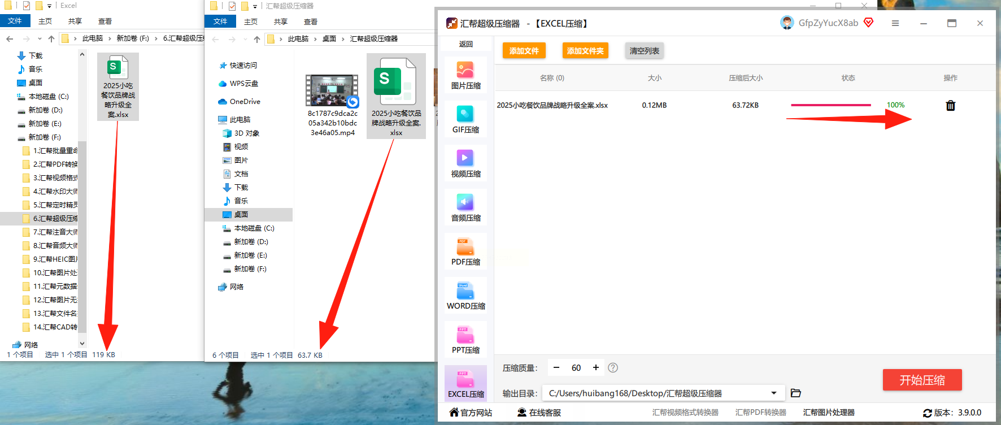
Task: Select the 音频压缩 audio compression icon
Action: pyautogui.click(x=465, y=207)
